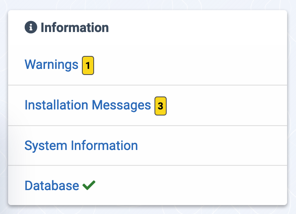Click 'Information' within the System Information link

click(104, 146)
